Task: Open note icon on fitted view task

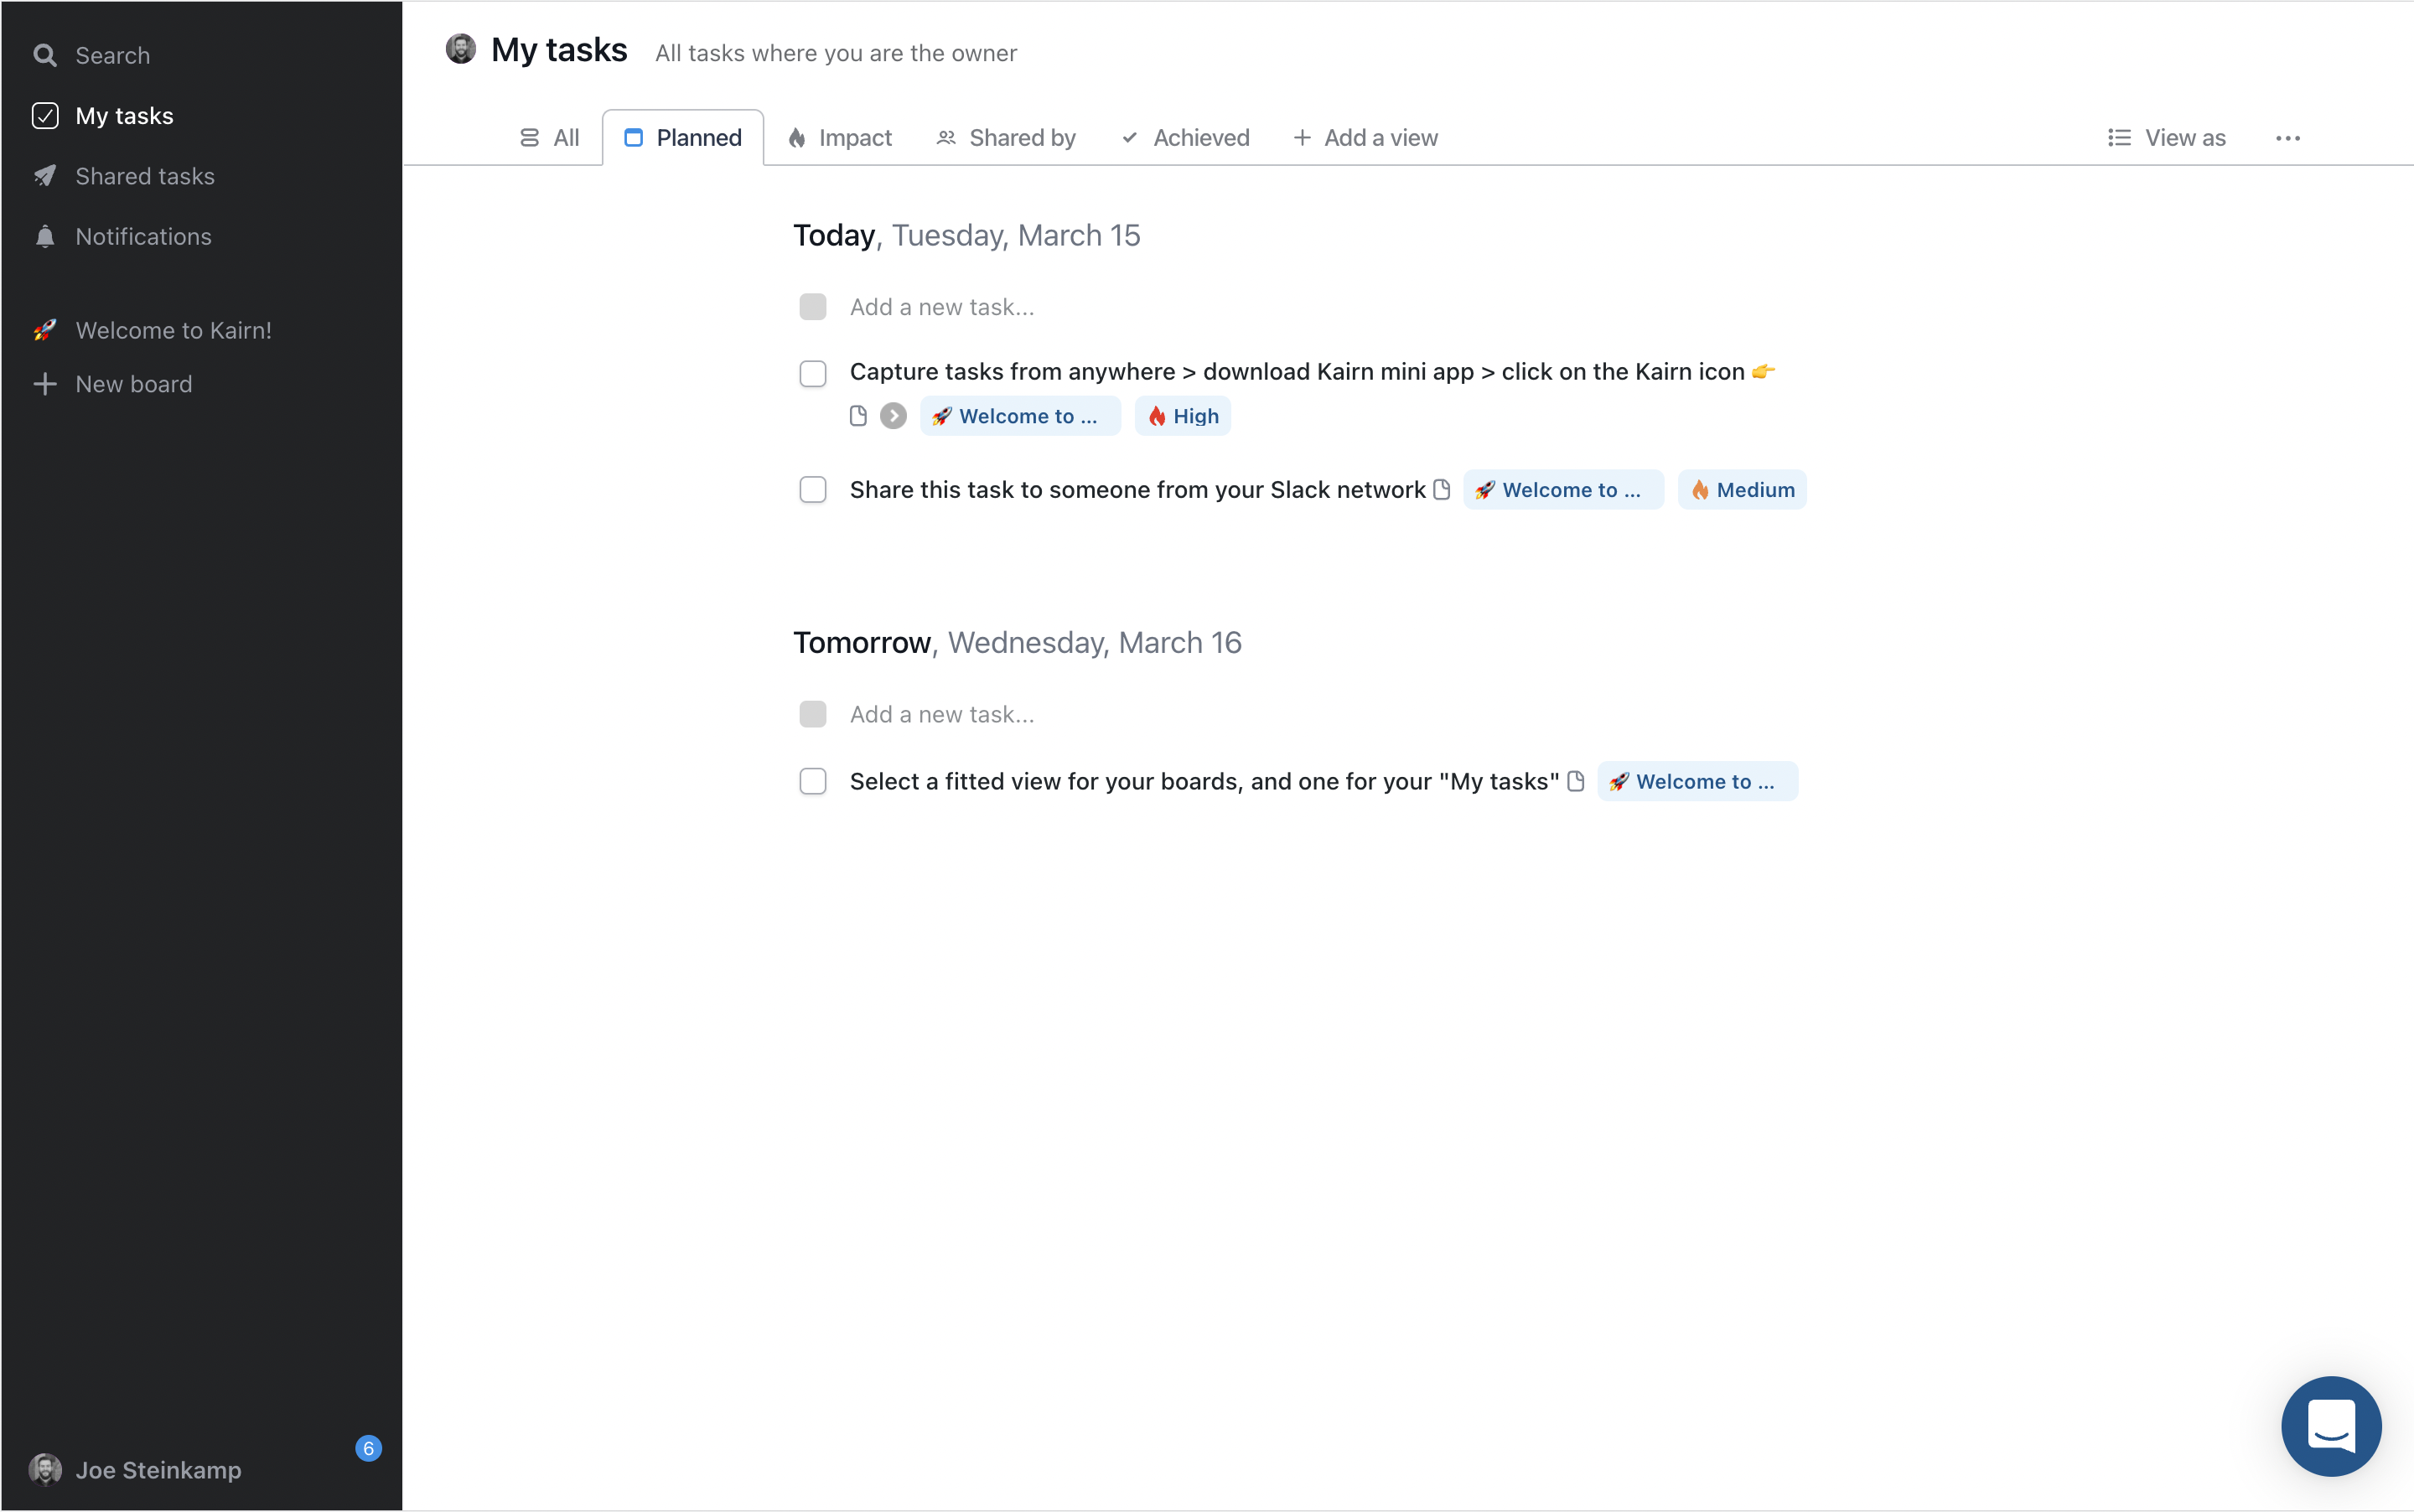Action: click(x=1576, y=781)
